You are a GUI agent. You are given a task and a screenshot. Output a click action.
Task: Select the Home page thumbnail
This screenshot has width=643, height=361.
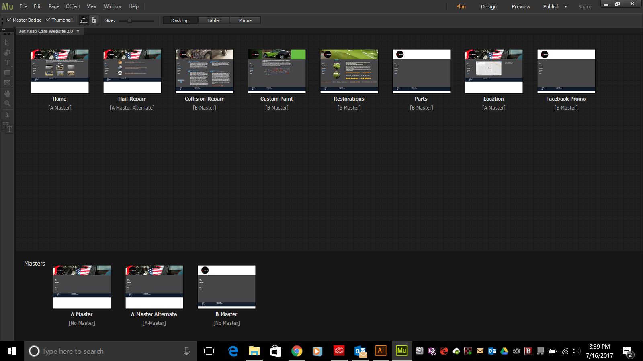click(x=60, y=71)
